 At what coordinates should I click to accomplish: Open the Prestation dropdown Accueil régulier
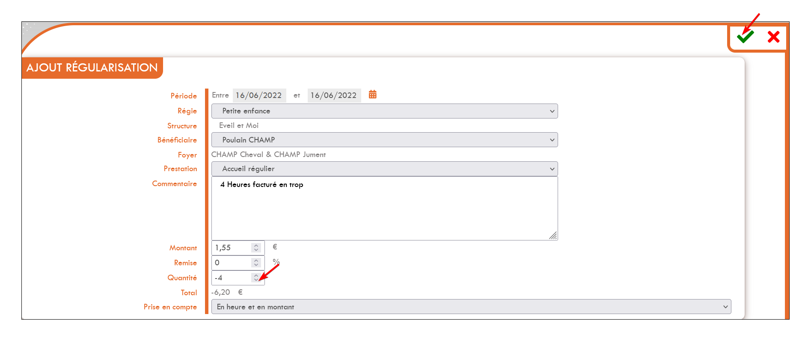click(x=384, y=169)
